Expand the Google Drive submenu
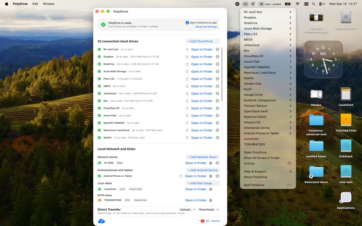The image size is (362, 226). point(268,95)
